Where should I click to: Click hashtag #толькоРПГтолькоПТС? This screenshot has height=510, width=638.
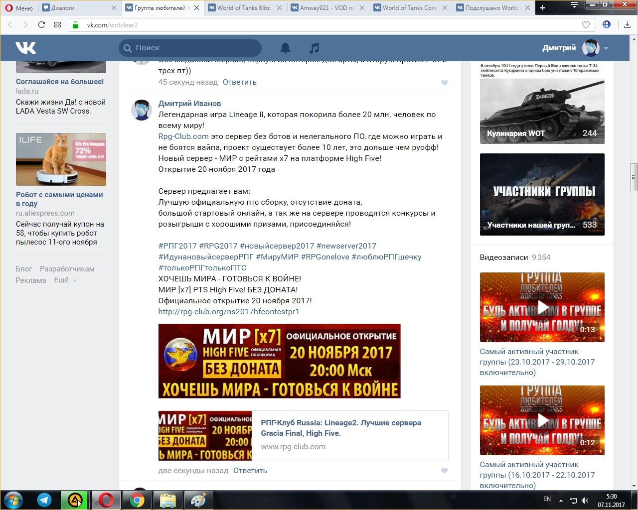point(202,268)
